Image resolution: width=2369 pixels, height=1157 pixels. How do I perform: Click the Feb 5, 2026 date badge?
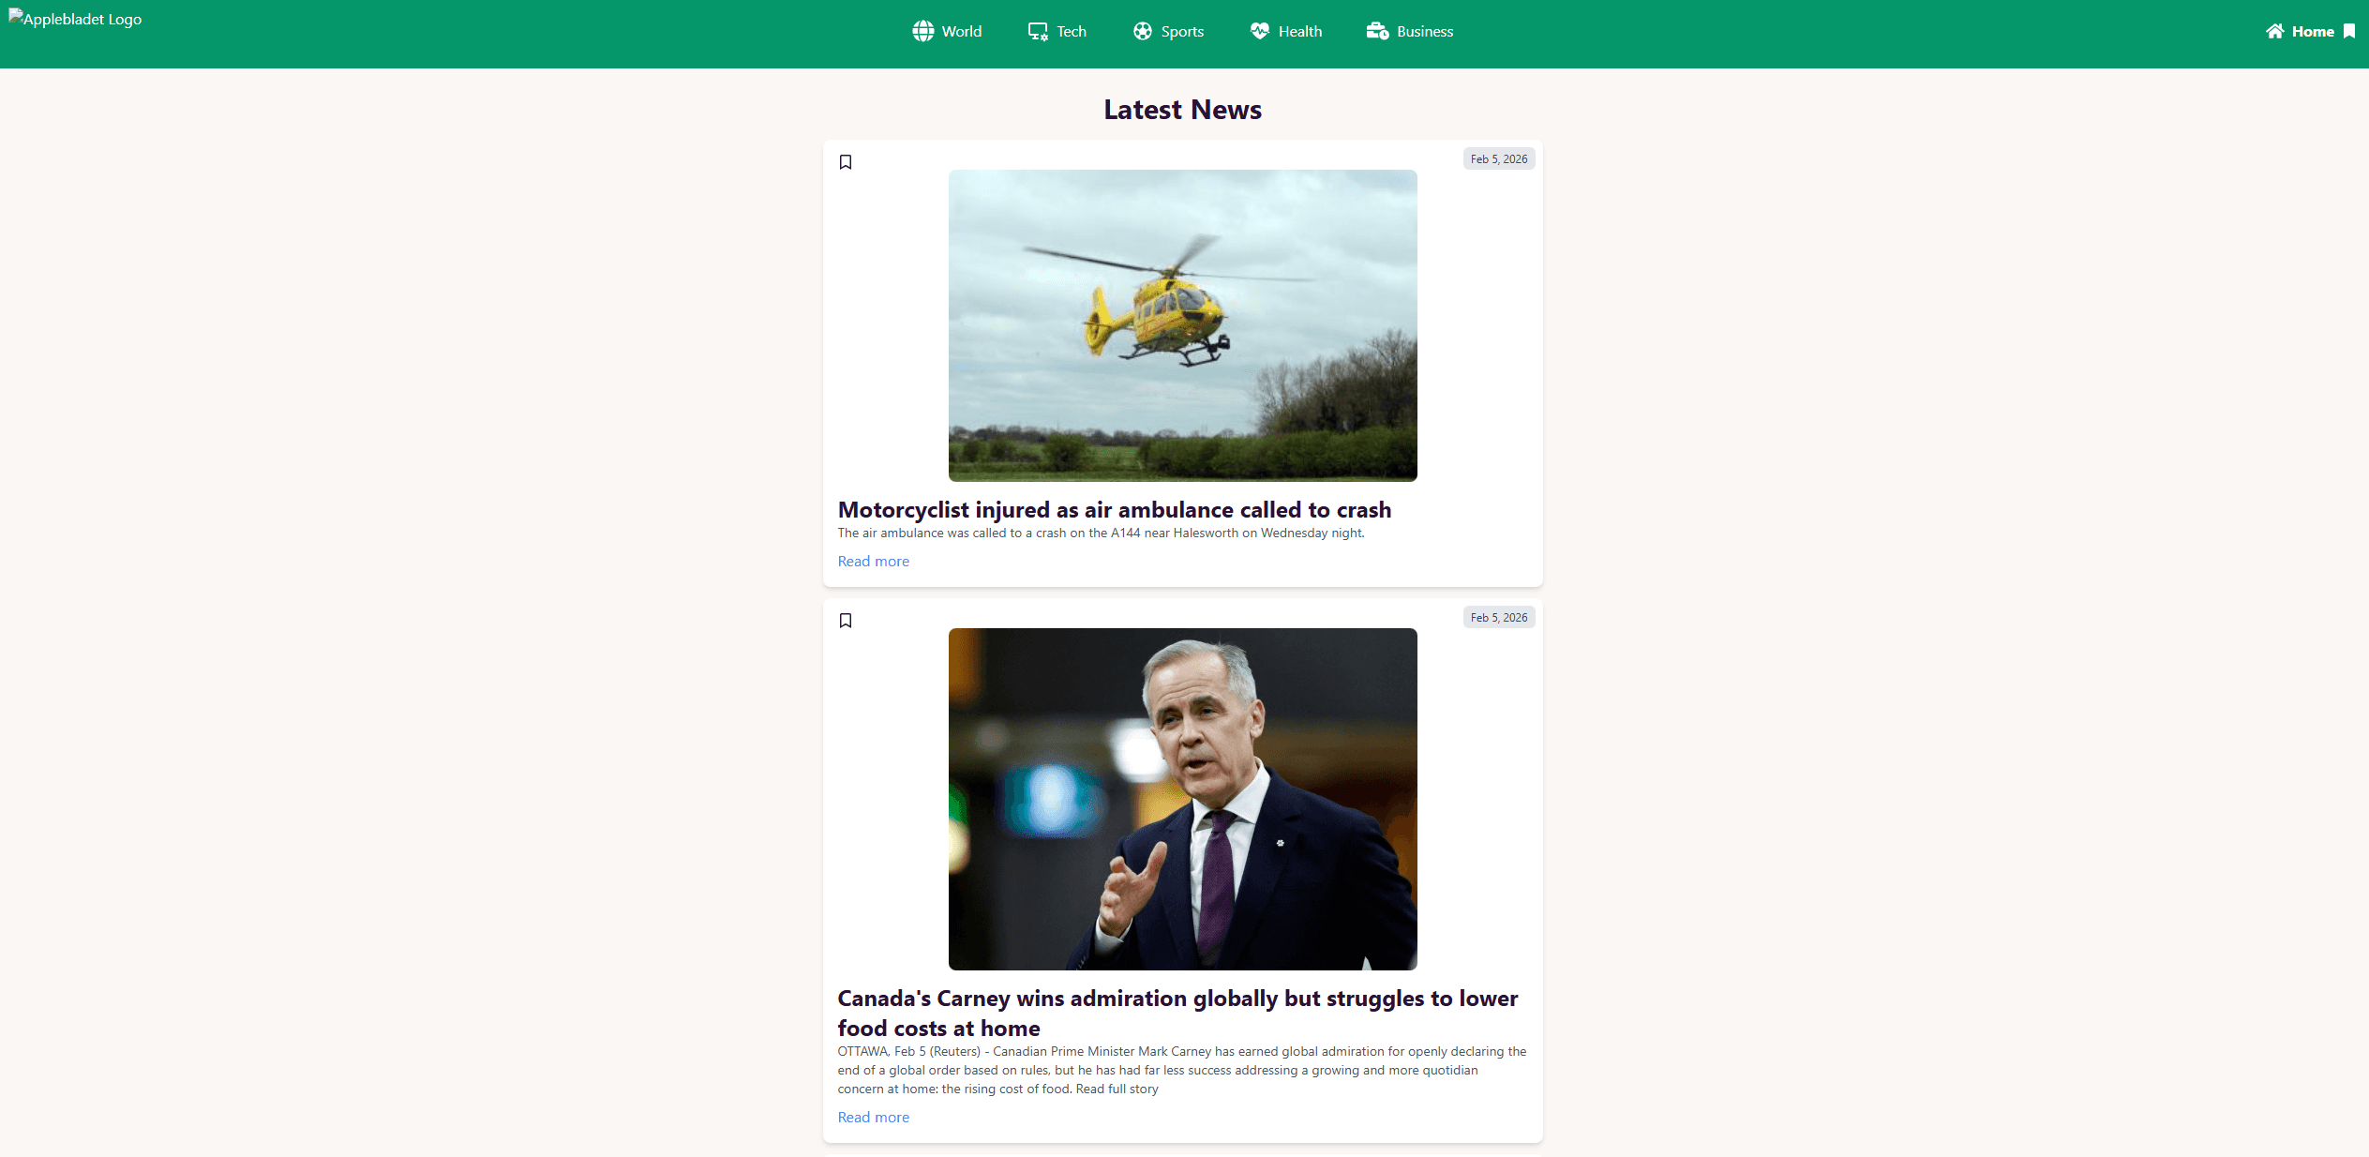tap(1498, 158)
